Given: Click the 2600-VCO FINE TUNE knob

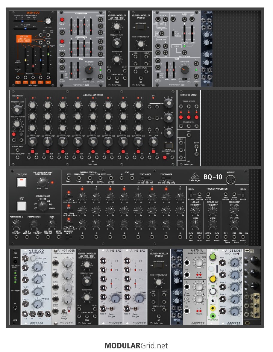Looking at the screenshot, I should 48,21.
